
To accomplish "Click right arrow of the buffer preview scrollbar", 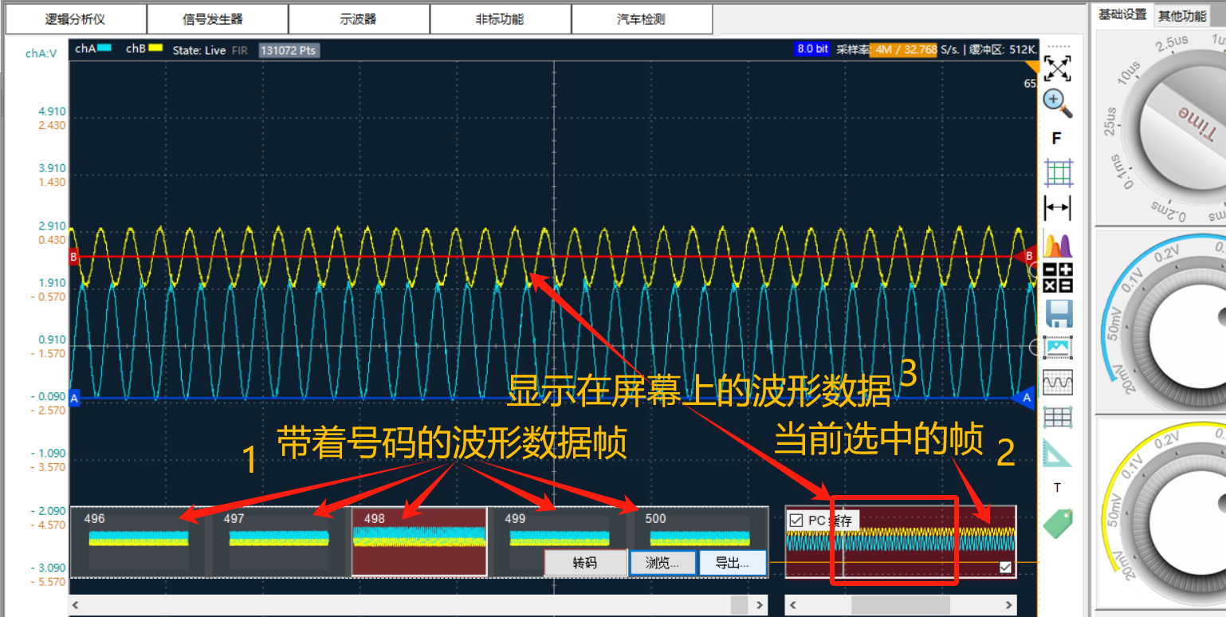I will 1010,606.
